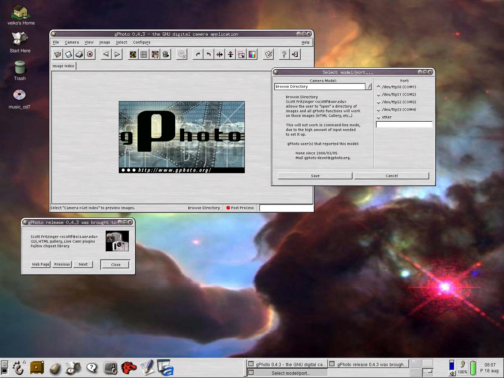Go to previous image with left green arrow
This screenshot has width=504, height=378.
(x=106, y=54)
